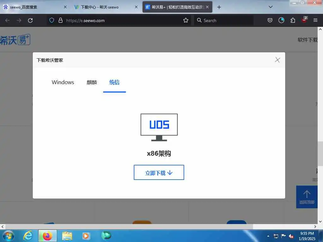This screenshot has height=242, width=323.
Task: Launch Internet Explorer from the taskbar
Action: coord(28,236)
